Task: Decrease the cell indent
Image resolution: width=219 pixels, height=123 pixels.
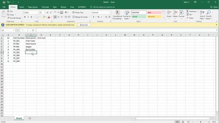Action: [x=66, y=17]
